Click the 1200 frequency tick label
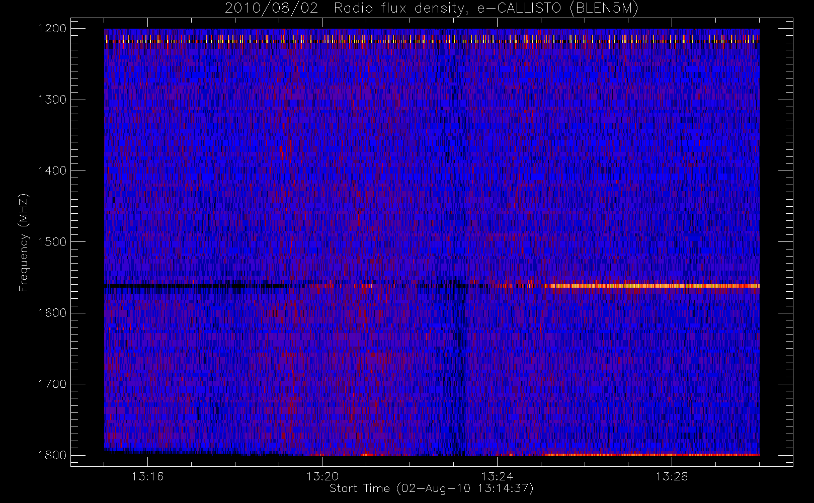Image resolution: width=814 pixels, height=503 pixels. (x=52, y=29)
